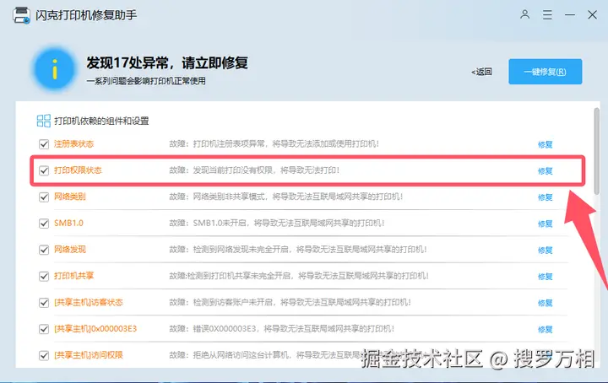Uncheck the 网络类别 checkbox
The height and width of the screenshot is (383, 608).
click(x=44, y=197)
